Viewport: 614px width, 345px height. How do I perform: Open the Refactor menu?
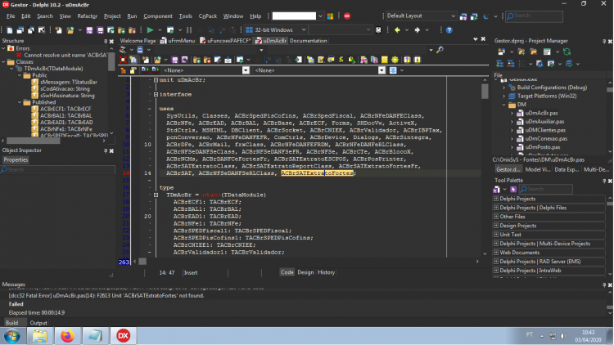point(87,16)
